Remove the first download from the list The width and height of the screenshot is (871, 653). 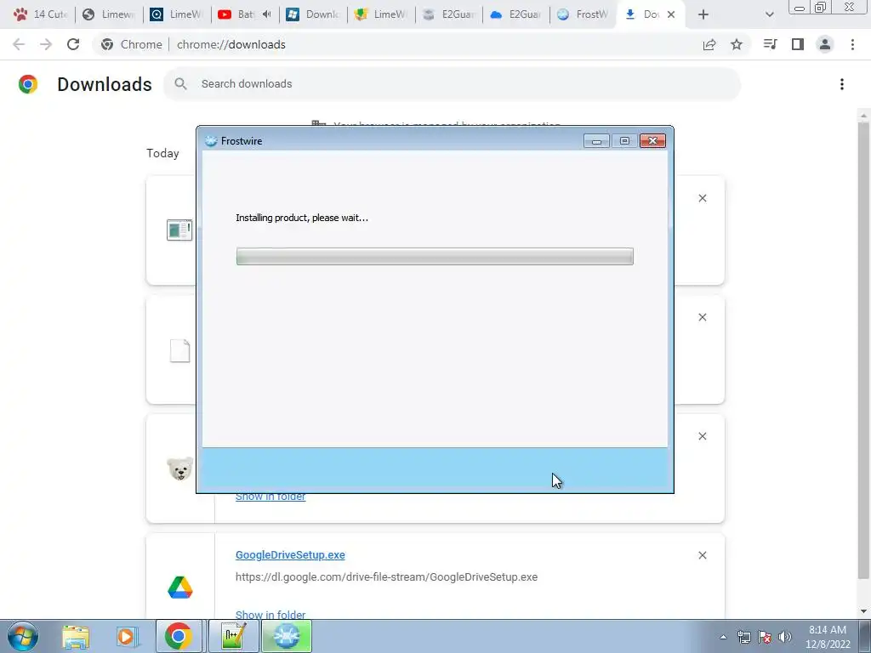coord(703,198)
